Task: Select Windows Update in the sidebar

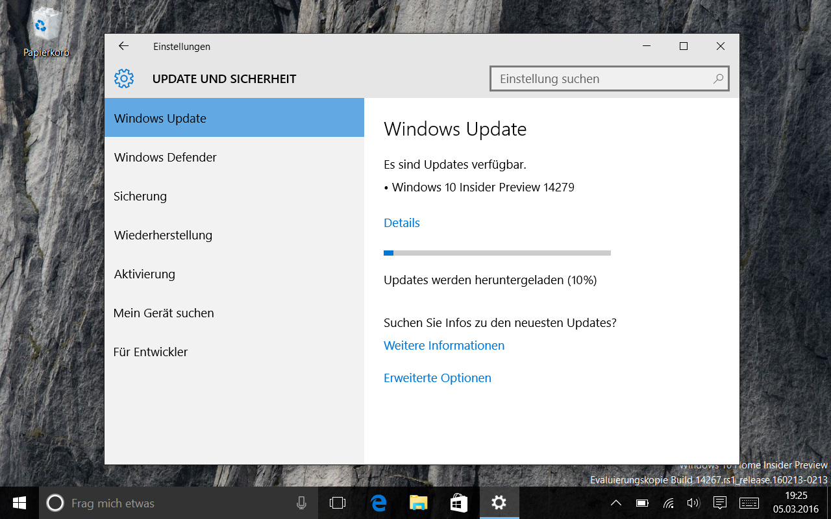Action: pos(234,117)
